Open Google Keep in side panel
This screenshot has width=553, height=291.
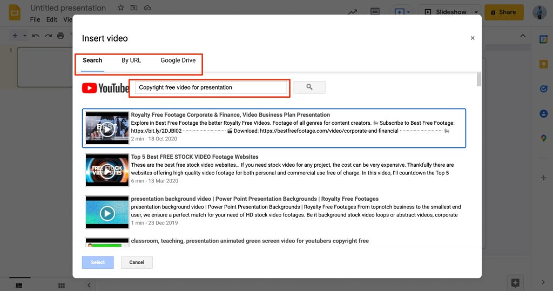pos(543,64)
